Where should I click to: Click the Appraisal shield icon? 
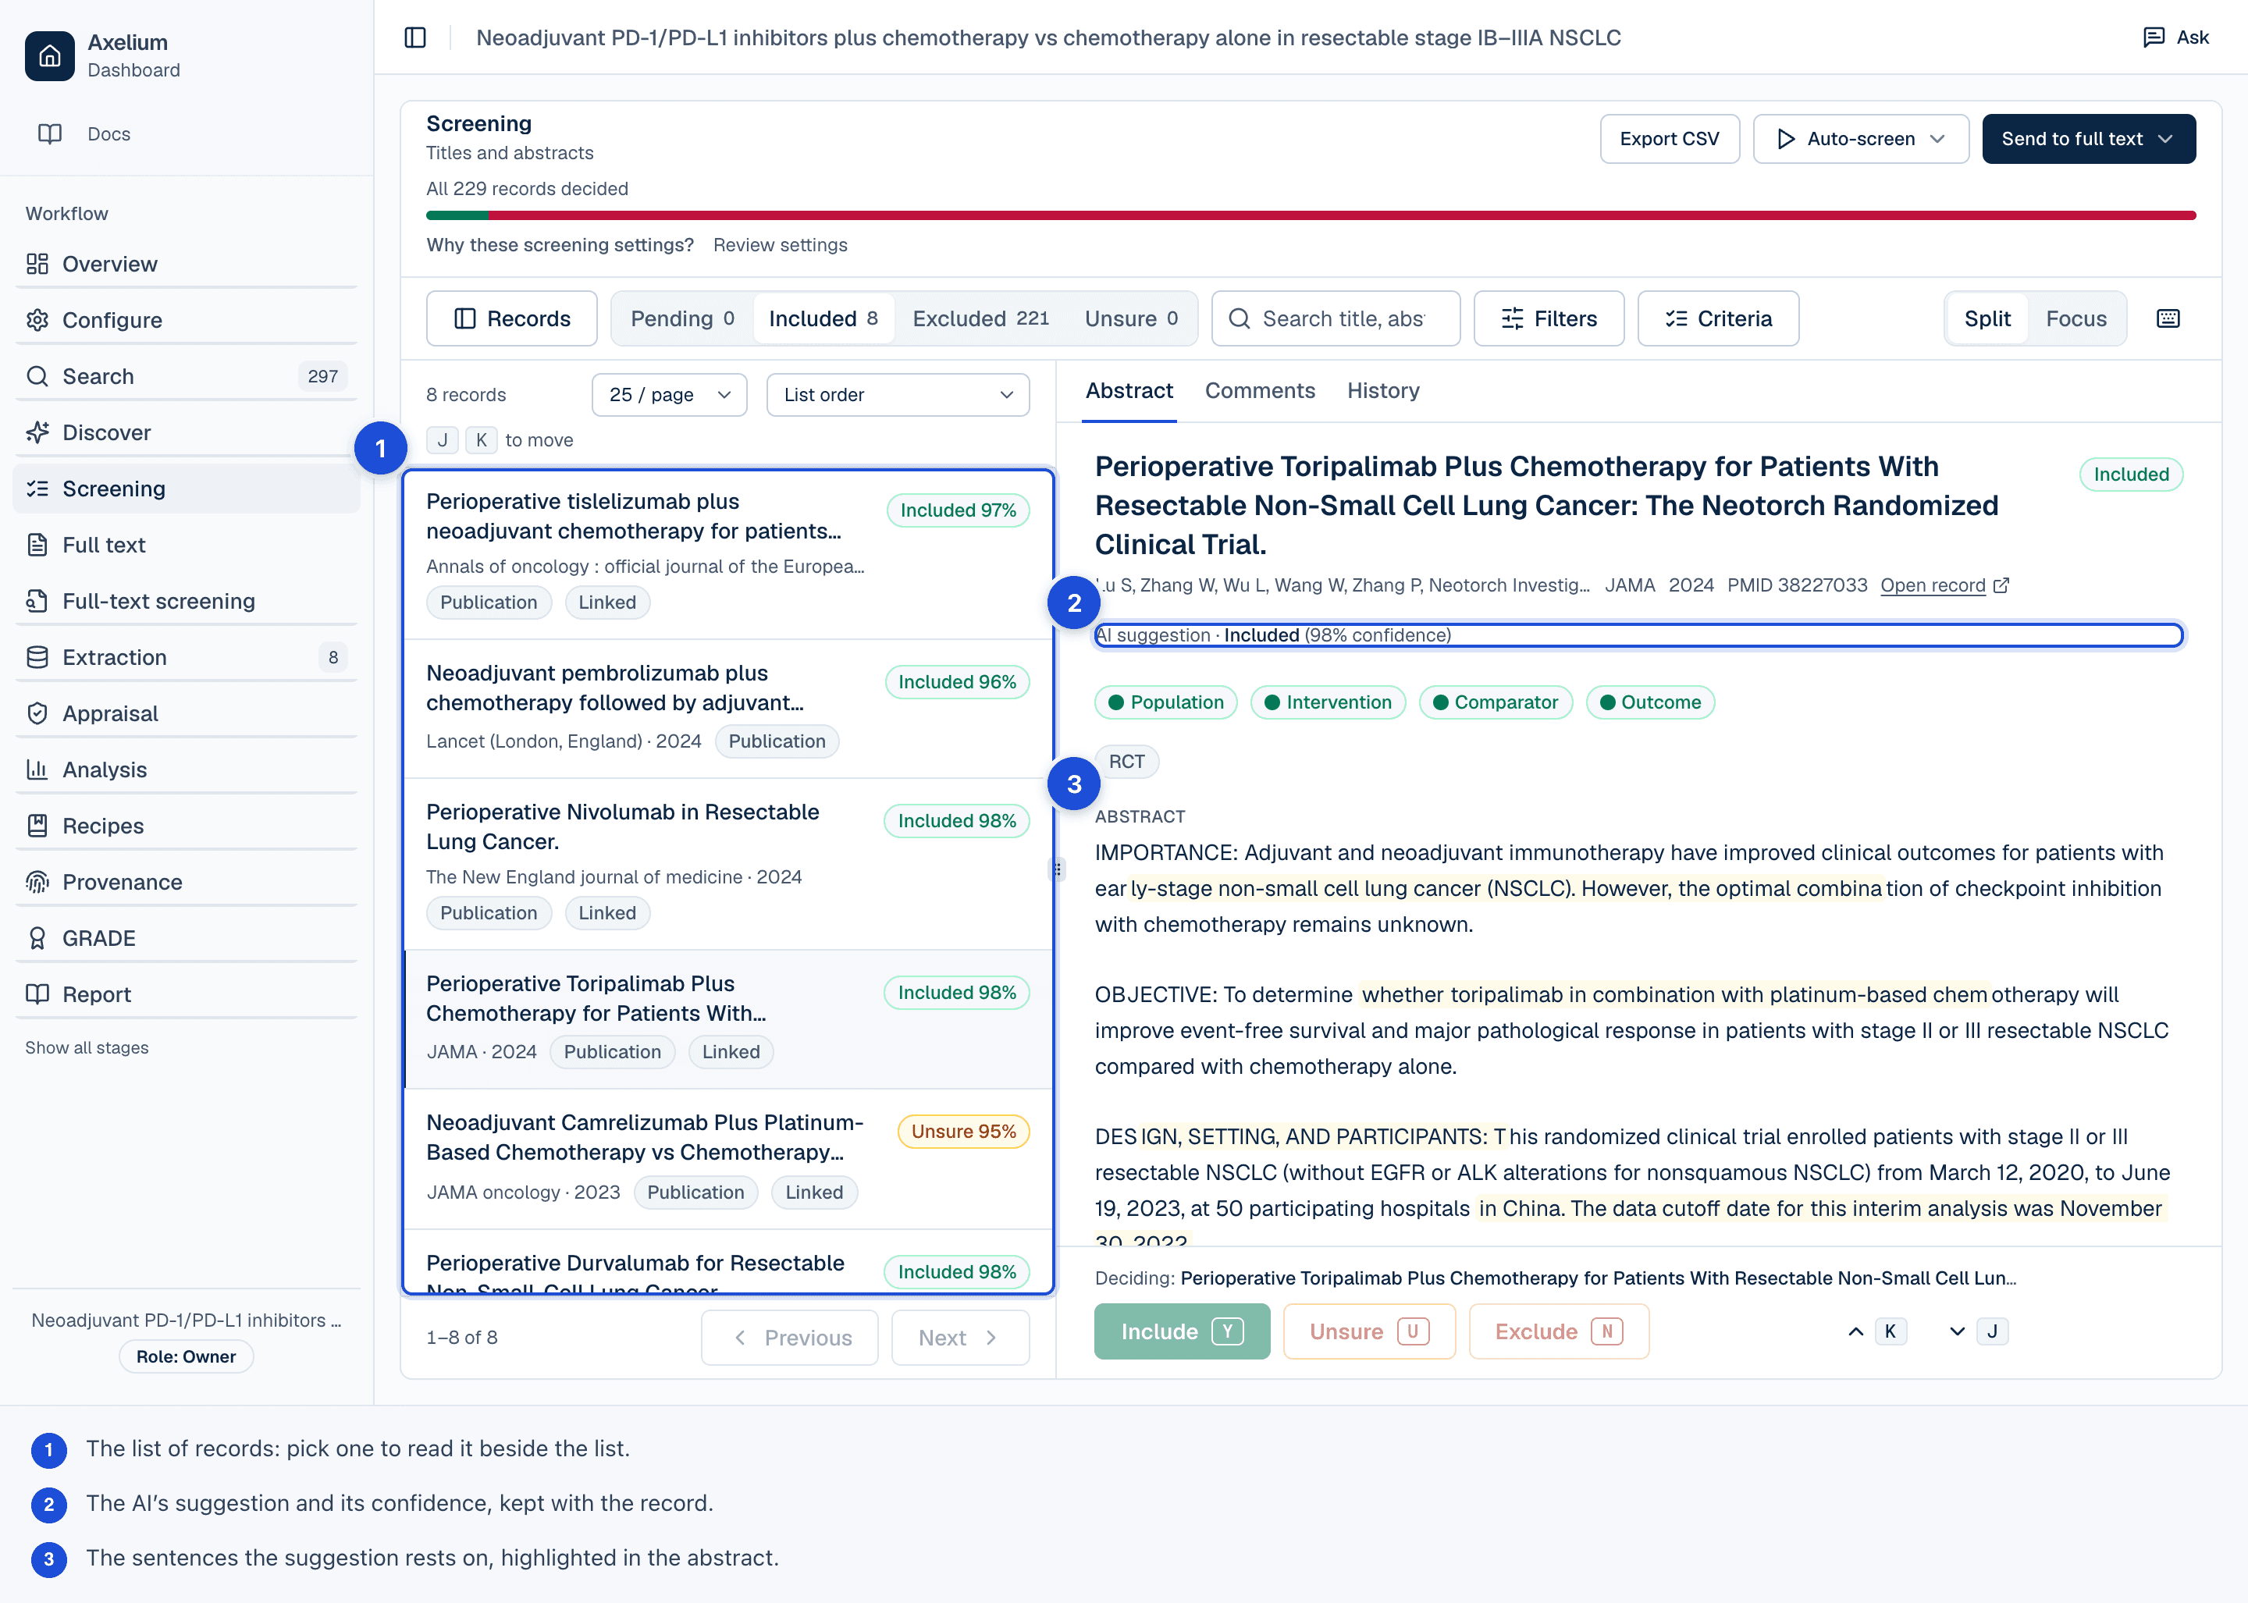[37, 713]
